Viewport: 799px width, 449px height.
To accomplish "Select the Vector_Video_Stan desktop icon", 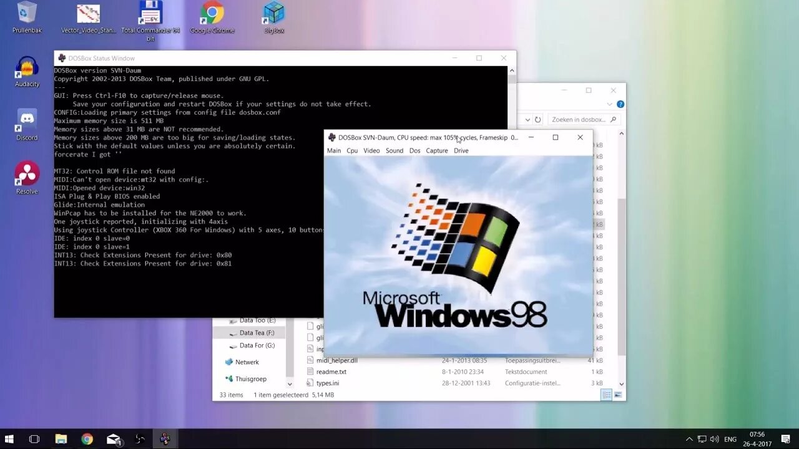I will click(89, 17).
